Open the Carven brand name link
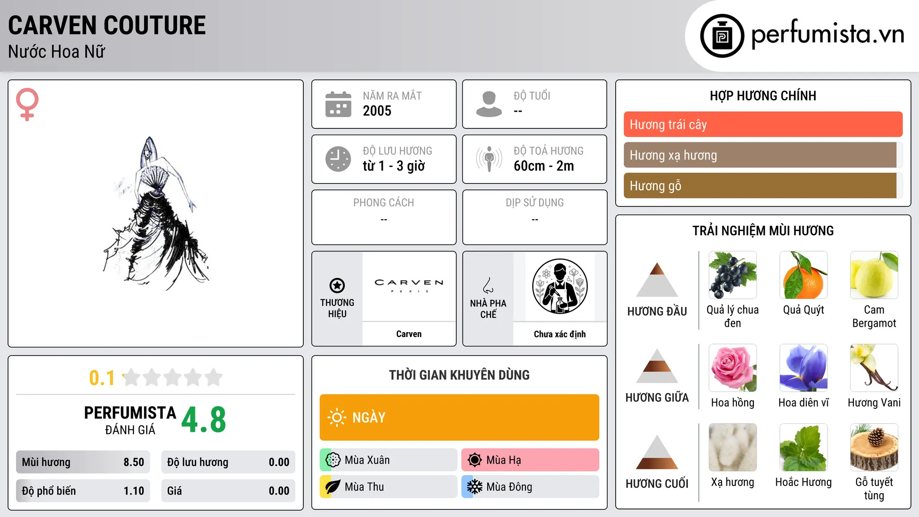 (409, 334)
